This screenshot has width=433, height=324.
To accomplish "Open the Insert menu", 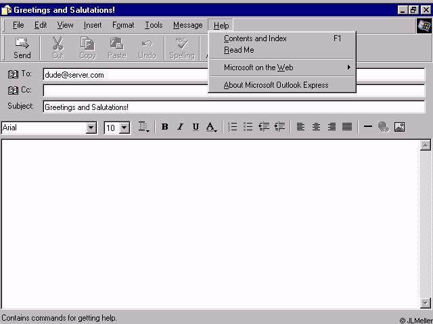I will (93, 25).
